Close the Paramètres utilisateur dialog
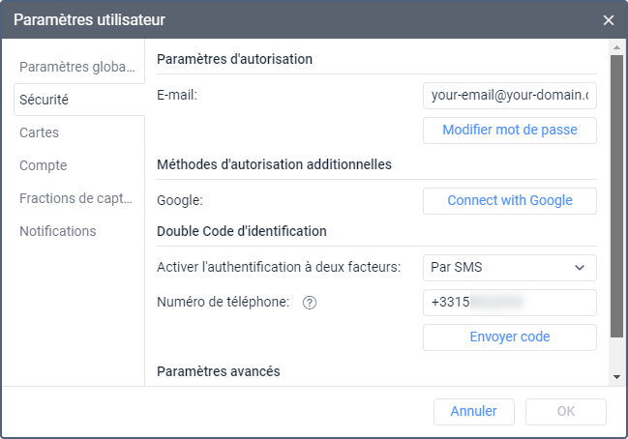 (x=609, y=19)
